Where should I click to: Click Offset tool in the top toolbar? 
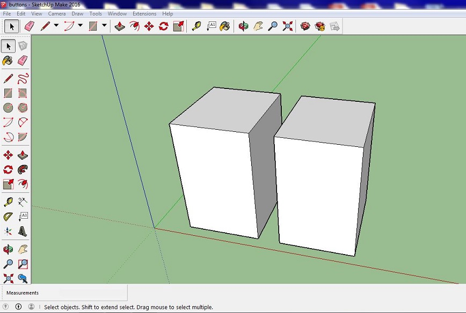[x=134, y=26]
